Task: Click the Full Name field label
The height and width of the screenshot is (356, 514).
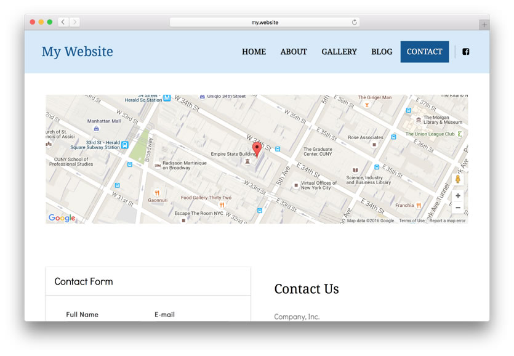Action: 82,314
